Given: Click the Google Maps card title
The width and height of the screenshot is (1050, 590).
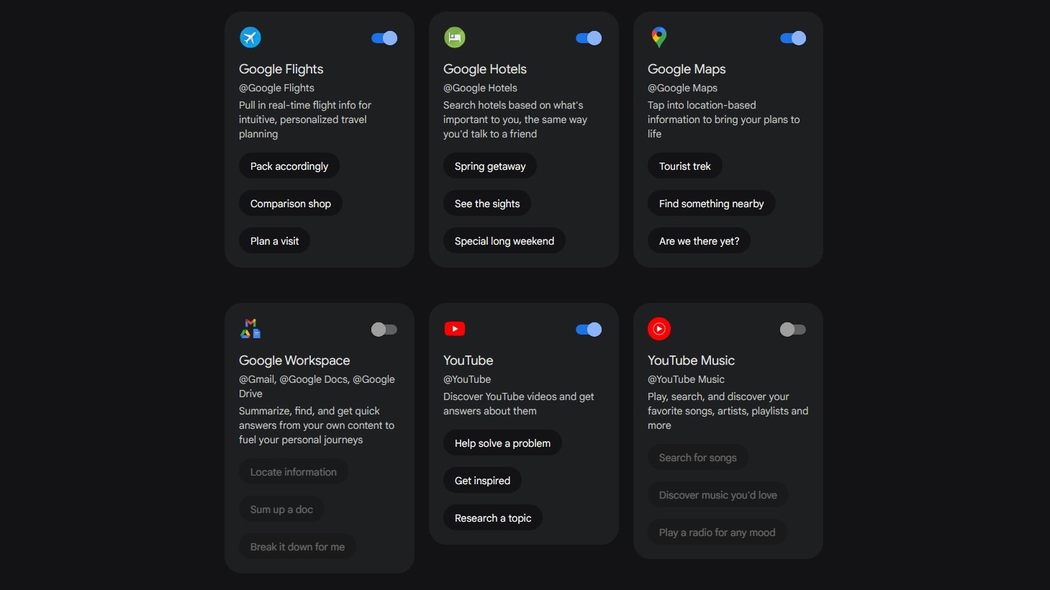Looking at the screenshot, I should click(x=687, y=69).
